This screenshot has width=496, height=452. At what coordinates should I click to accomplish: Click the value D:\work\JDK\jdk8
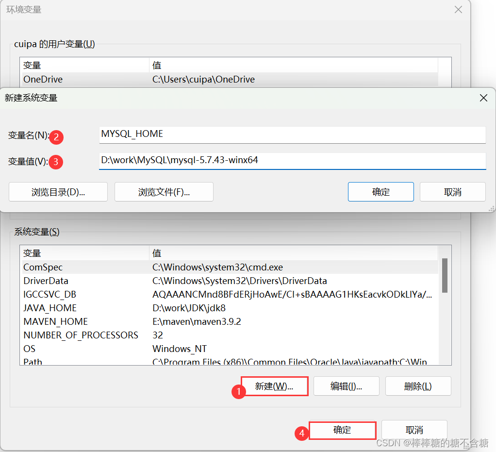coord(189,308)
